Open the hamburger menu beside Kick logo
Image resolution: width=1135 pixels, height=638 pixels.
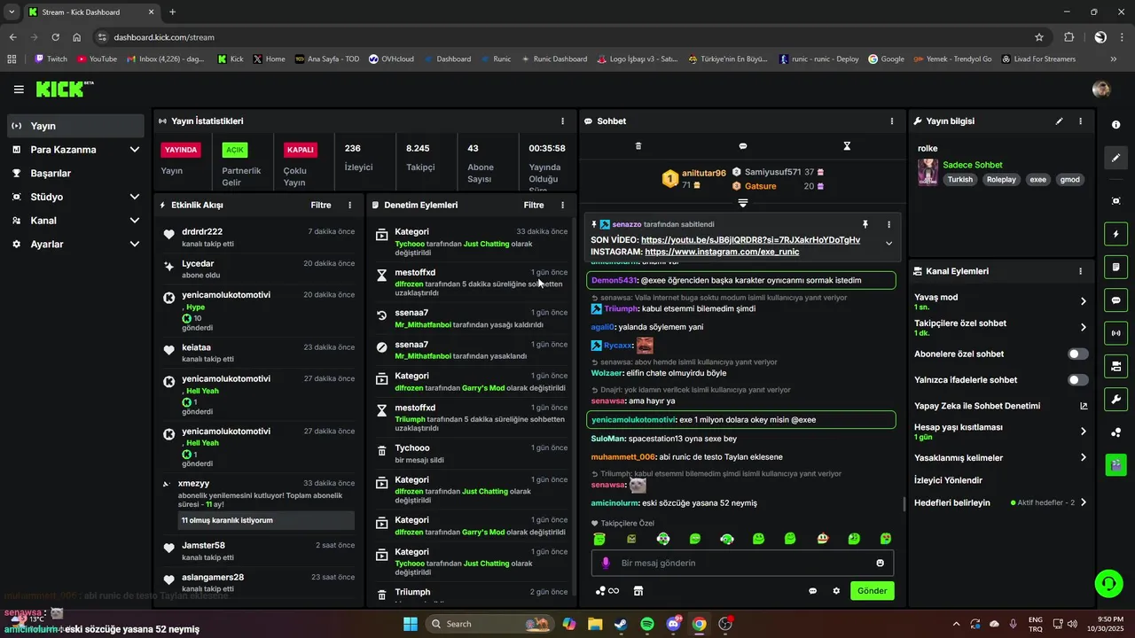[x=19, y=89]
